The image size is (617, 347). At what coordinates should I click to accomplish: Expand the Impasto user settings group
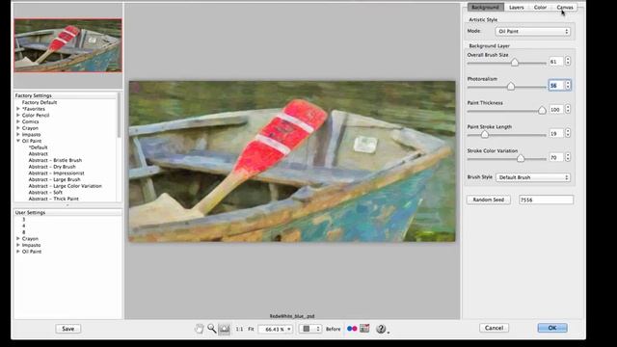pos(18,245)
